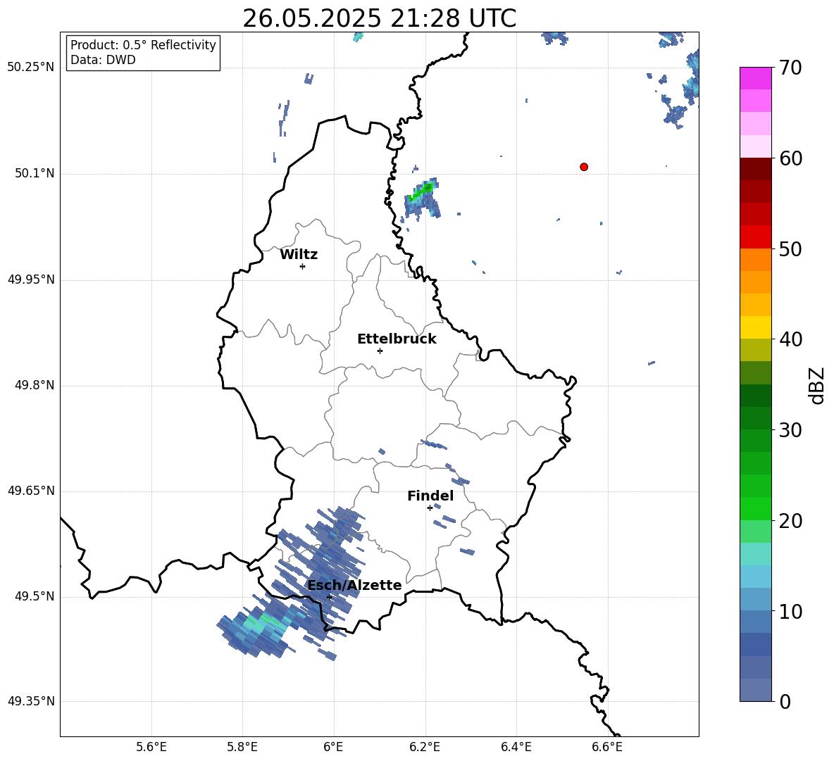Click the 60 value on the colorbar

(790, 158)
